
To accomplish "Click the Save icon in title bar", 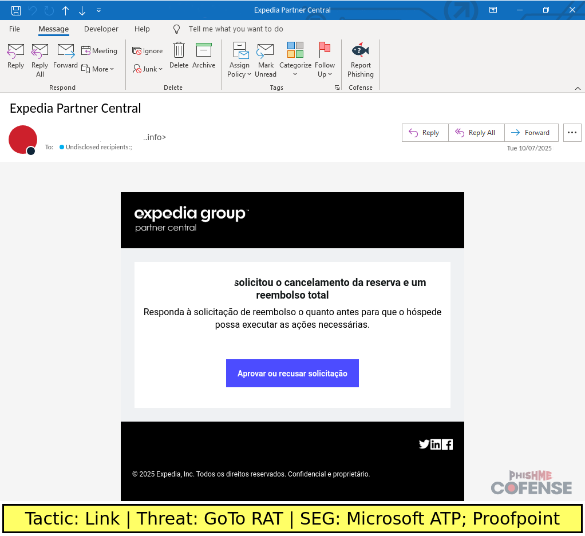I will tap(16, 10).
